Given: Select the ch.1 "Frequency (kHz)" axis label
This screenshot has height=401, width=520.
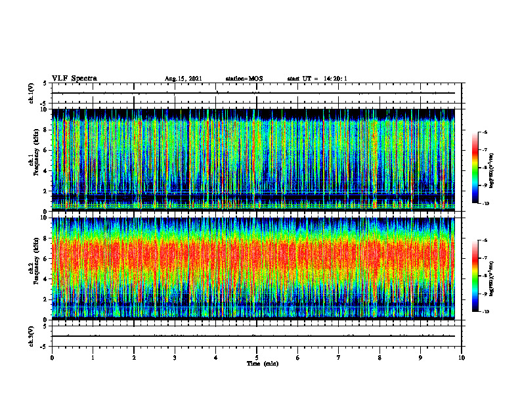Looking at the screenshot, I should coord(35,152).
